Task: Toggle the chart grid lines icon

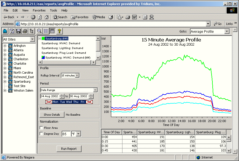Action: (46, 31)
